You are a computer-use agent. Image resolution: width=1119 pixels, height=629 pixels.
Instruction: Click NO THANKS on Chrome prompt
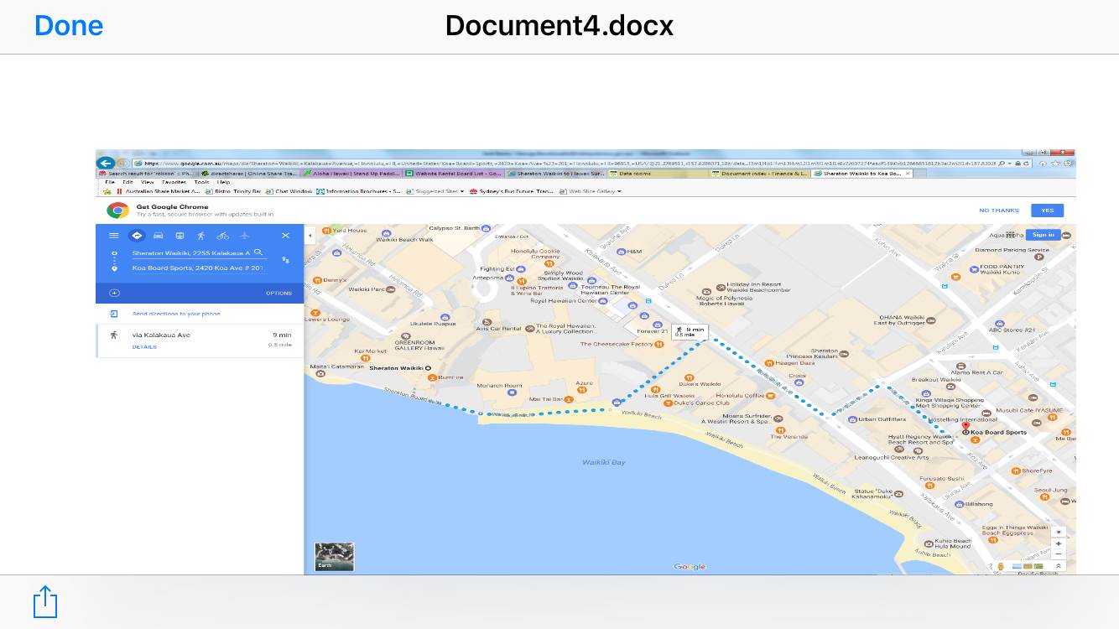[x=999, y=211]
